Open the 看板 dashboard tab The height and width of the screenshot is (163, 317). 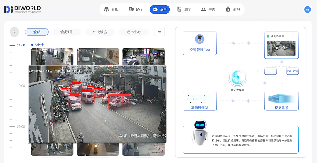111,9
